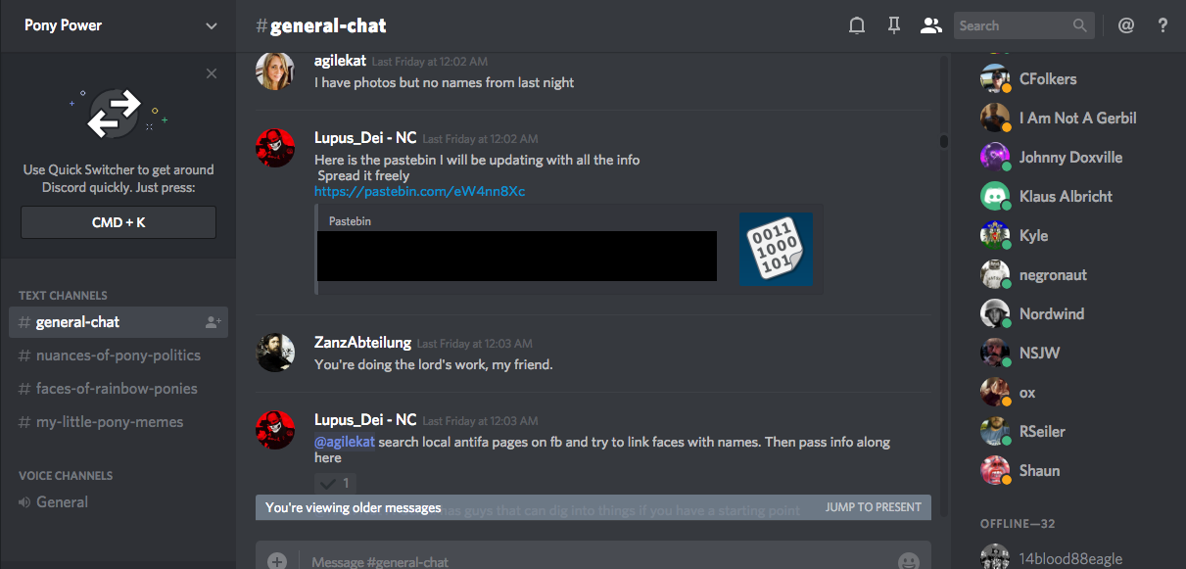Open help with the question mark icon
The image size is (1186, 569).
1162,26
